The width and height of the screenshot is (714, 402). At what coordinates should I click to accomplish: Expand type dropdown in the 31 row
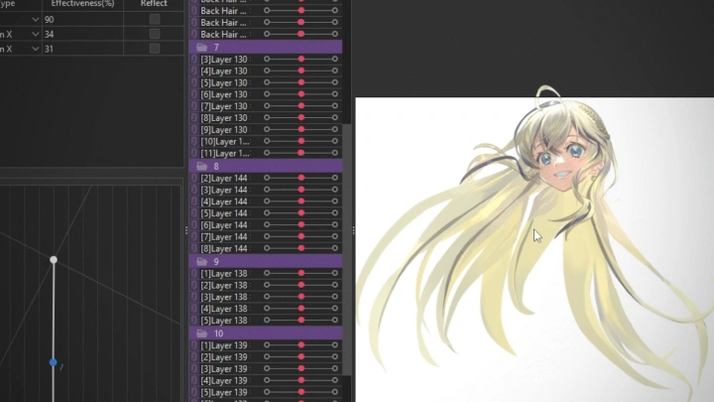tap(36, 49)
